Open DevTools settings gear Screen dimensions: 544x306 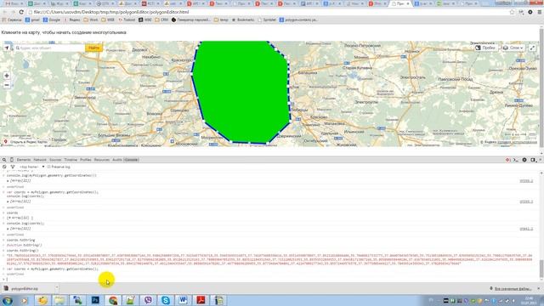click(524, 160)
